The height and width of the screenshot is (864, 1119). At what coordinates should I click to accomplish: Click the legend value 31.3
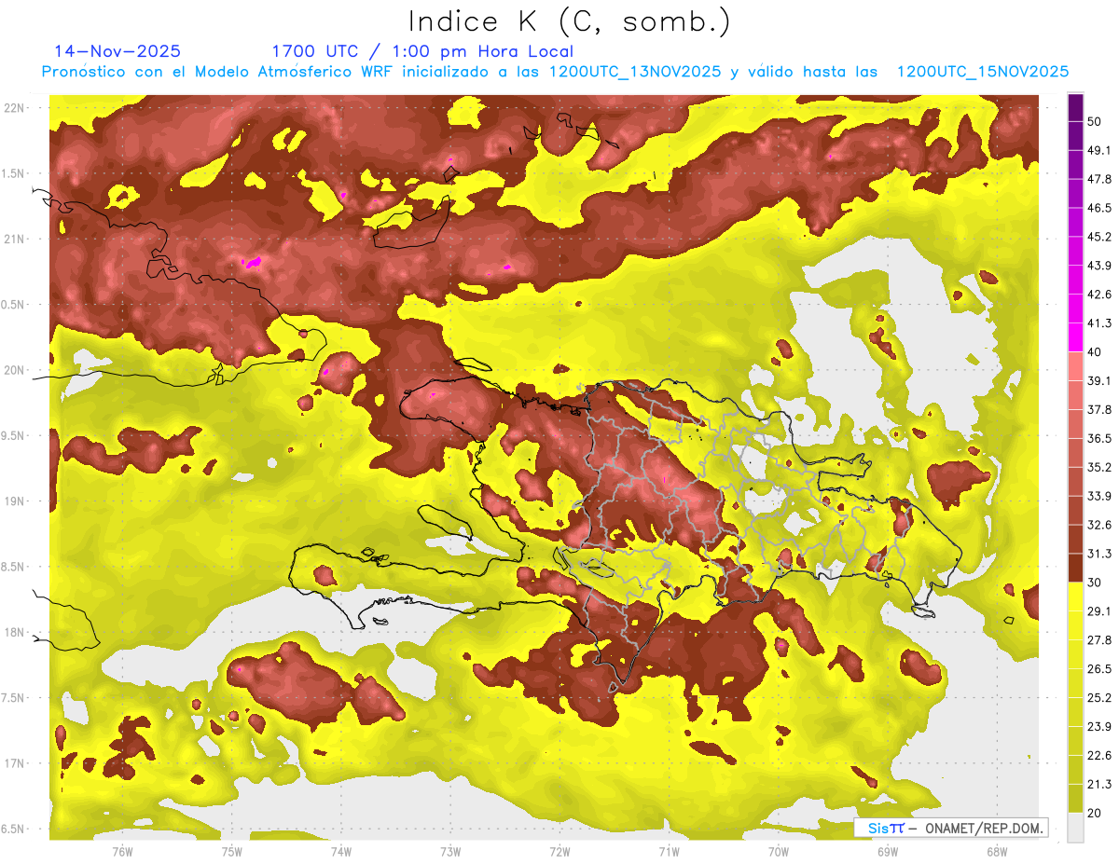(x=1099, y=554)
